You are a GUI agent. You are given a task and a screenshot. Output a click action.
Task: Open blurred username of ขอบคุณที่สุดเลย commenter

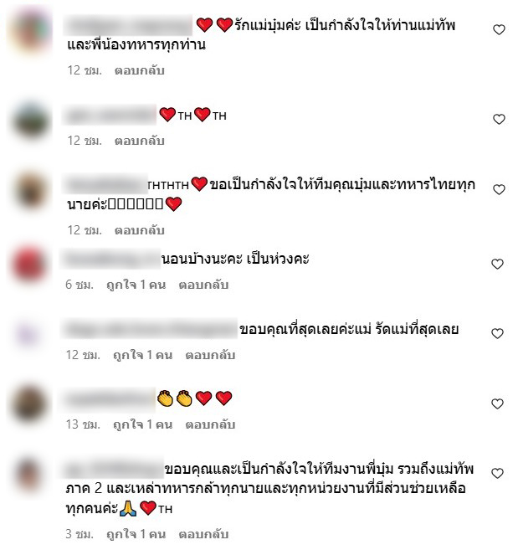pos(150,329)
